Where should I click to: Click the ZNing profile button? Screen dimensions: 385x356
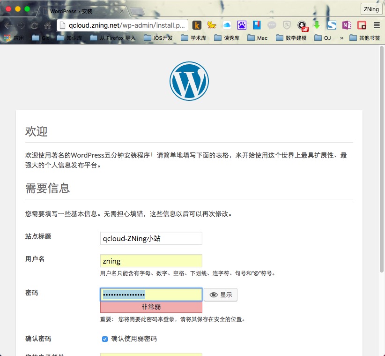pyautogui.click(x=371, y=9)
